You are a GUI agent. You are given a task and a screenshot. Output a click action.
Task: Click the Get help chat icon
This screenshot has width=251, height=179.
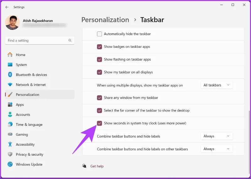pos(84,166)
